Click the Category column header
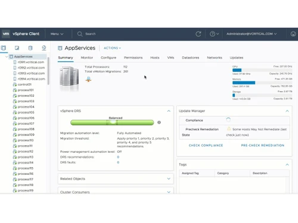The image size is (298, 223). pos(232,173)
